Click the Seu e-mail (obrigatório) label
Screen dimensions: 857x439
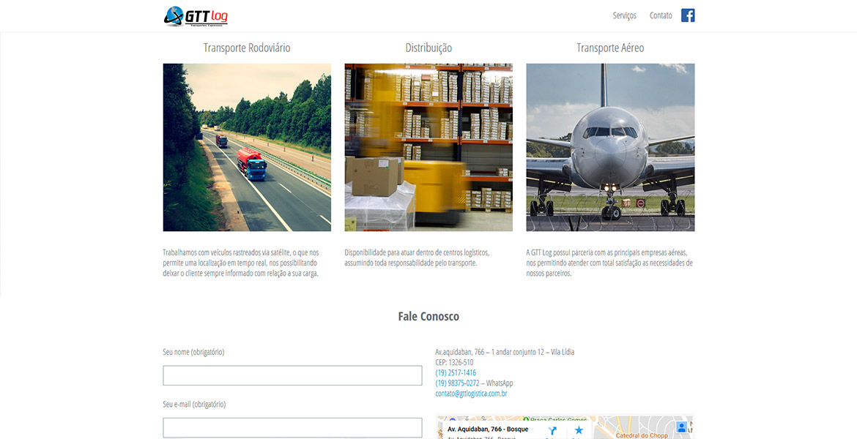(194, 404)
